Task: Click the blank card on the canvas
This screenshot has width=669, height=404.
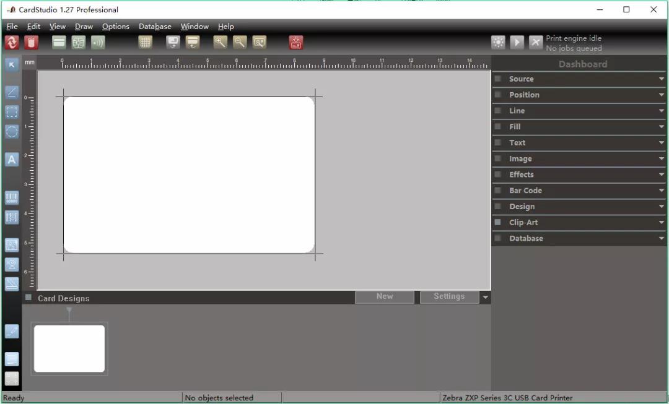Action: (x=189, y=174)
